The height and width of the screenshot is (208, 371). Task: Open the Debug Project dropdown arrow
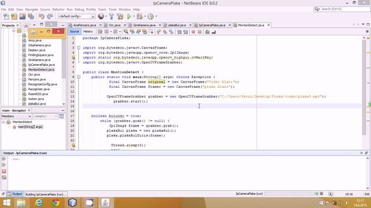[x=145, y=16]
